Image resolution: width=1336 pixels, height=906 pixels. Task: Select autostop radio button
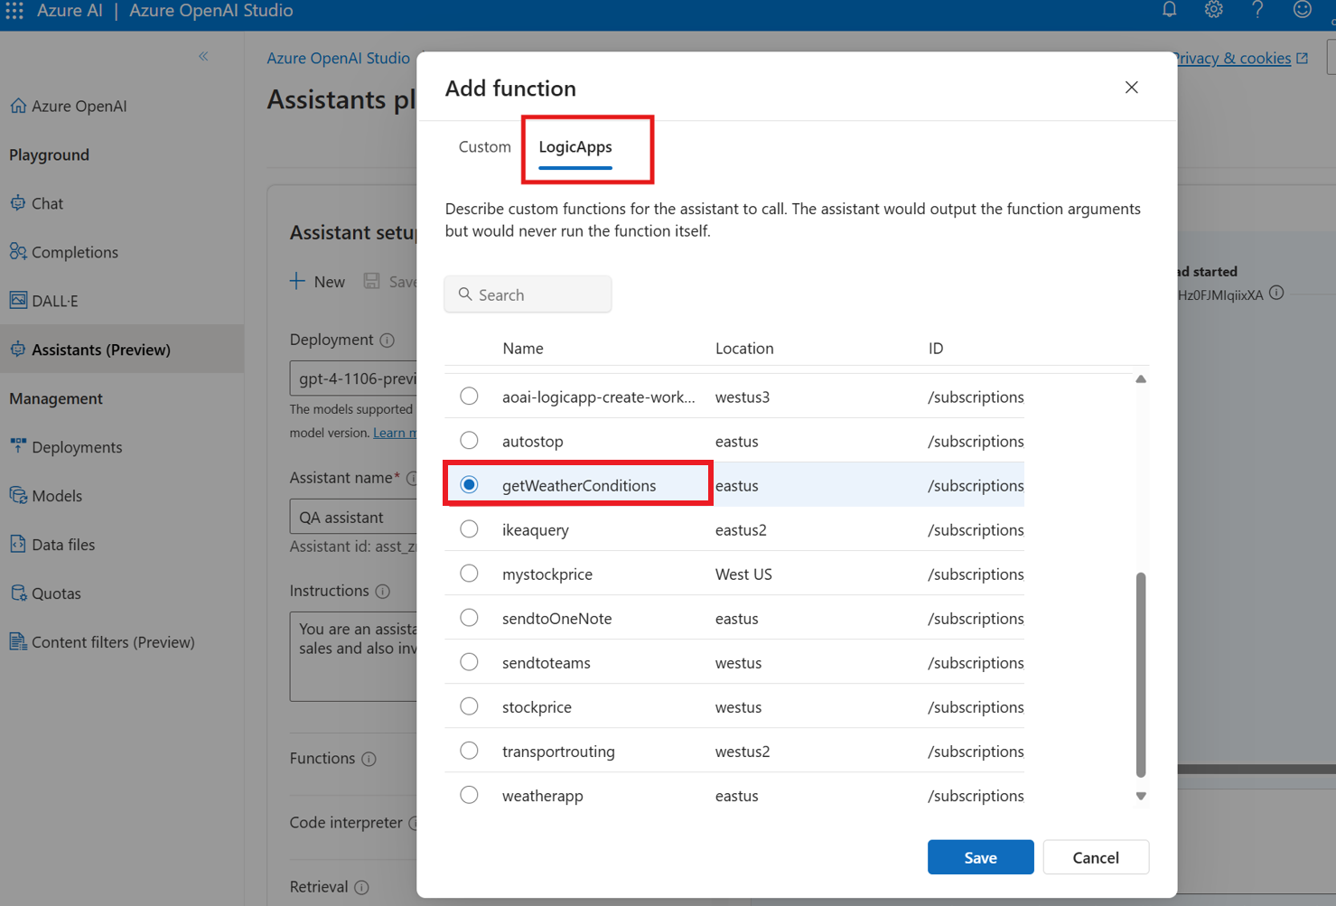point(469,441)
